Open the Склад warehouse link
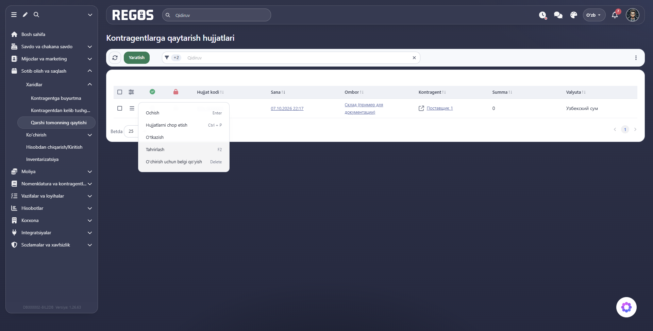This screenshot has height=331, width=653. [x=364, y=108]
